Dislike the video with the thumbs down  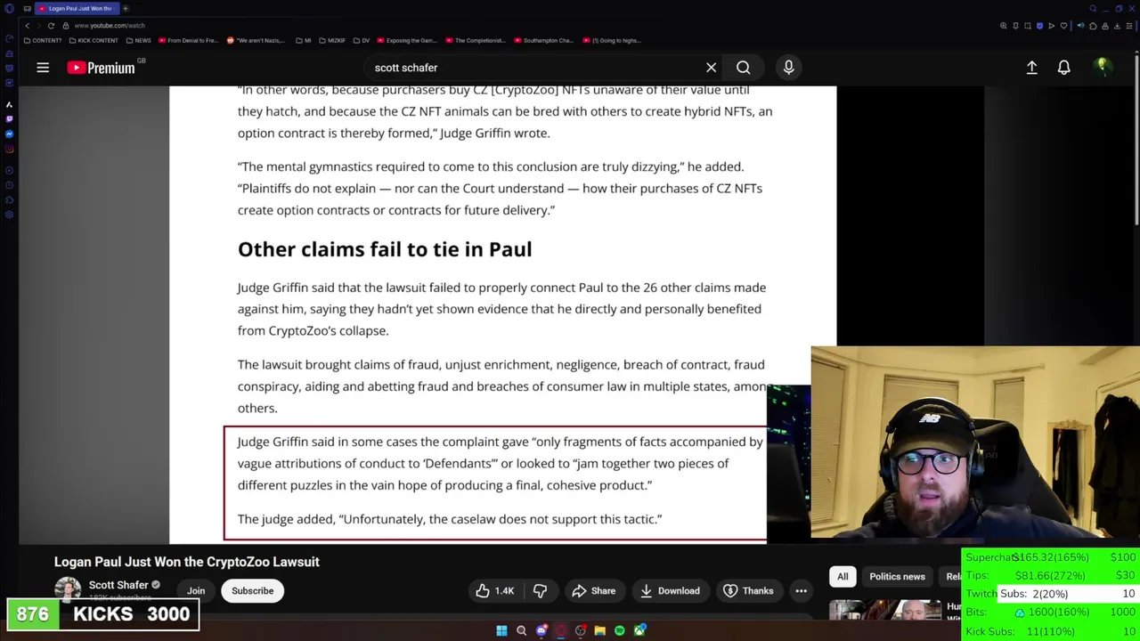[x=540, y=591]
